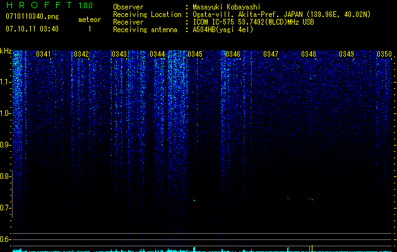
Task: Click the 0345 time marker
Action: [195, 54]
